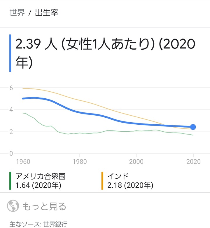Click the y-axis label 6
This screenshot has height=228, width=210.
(x=11, y=88)
